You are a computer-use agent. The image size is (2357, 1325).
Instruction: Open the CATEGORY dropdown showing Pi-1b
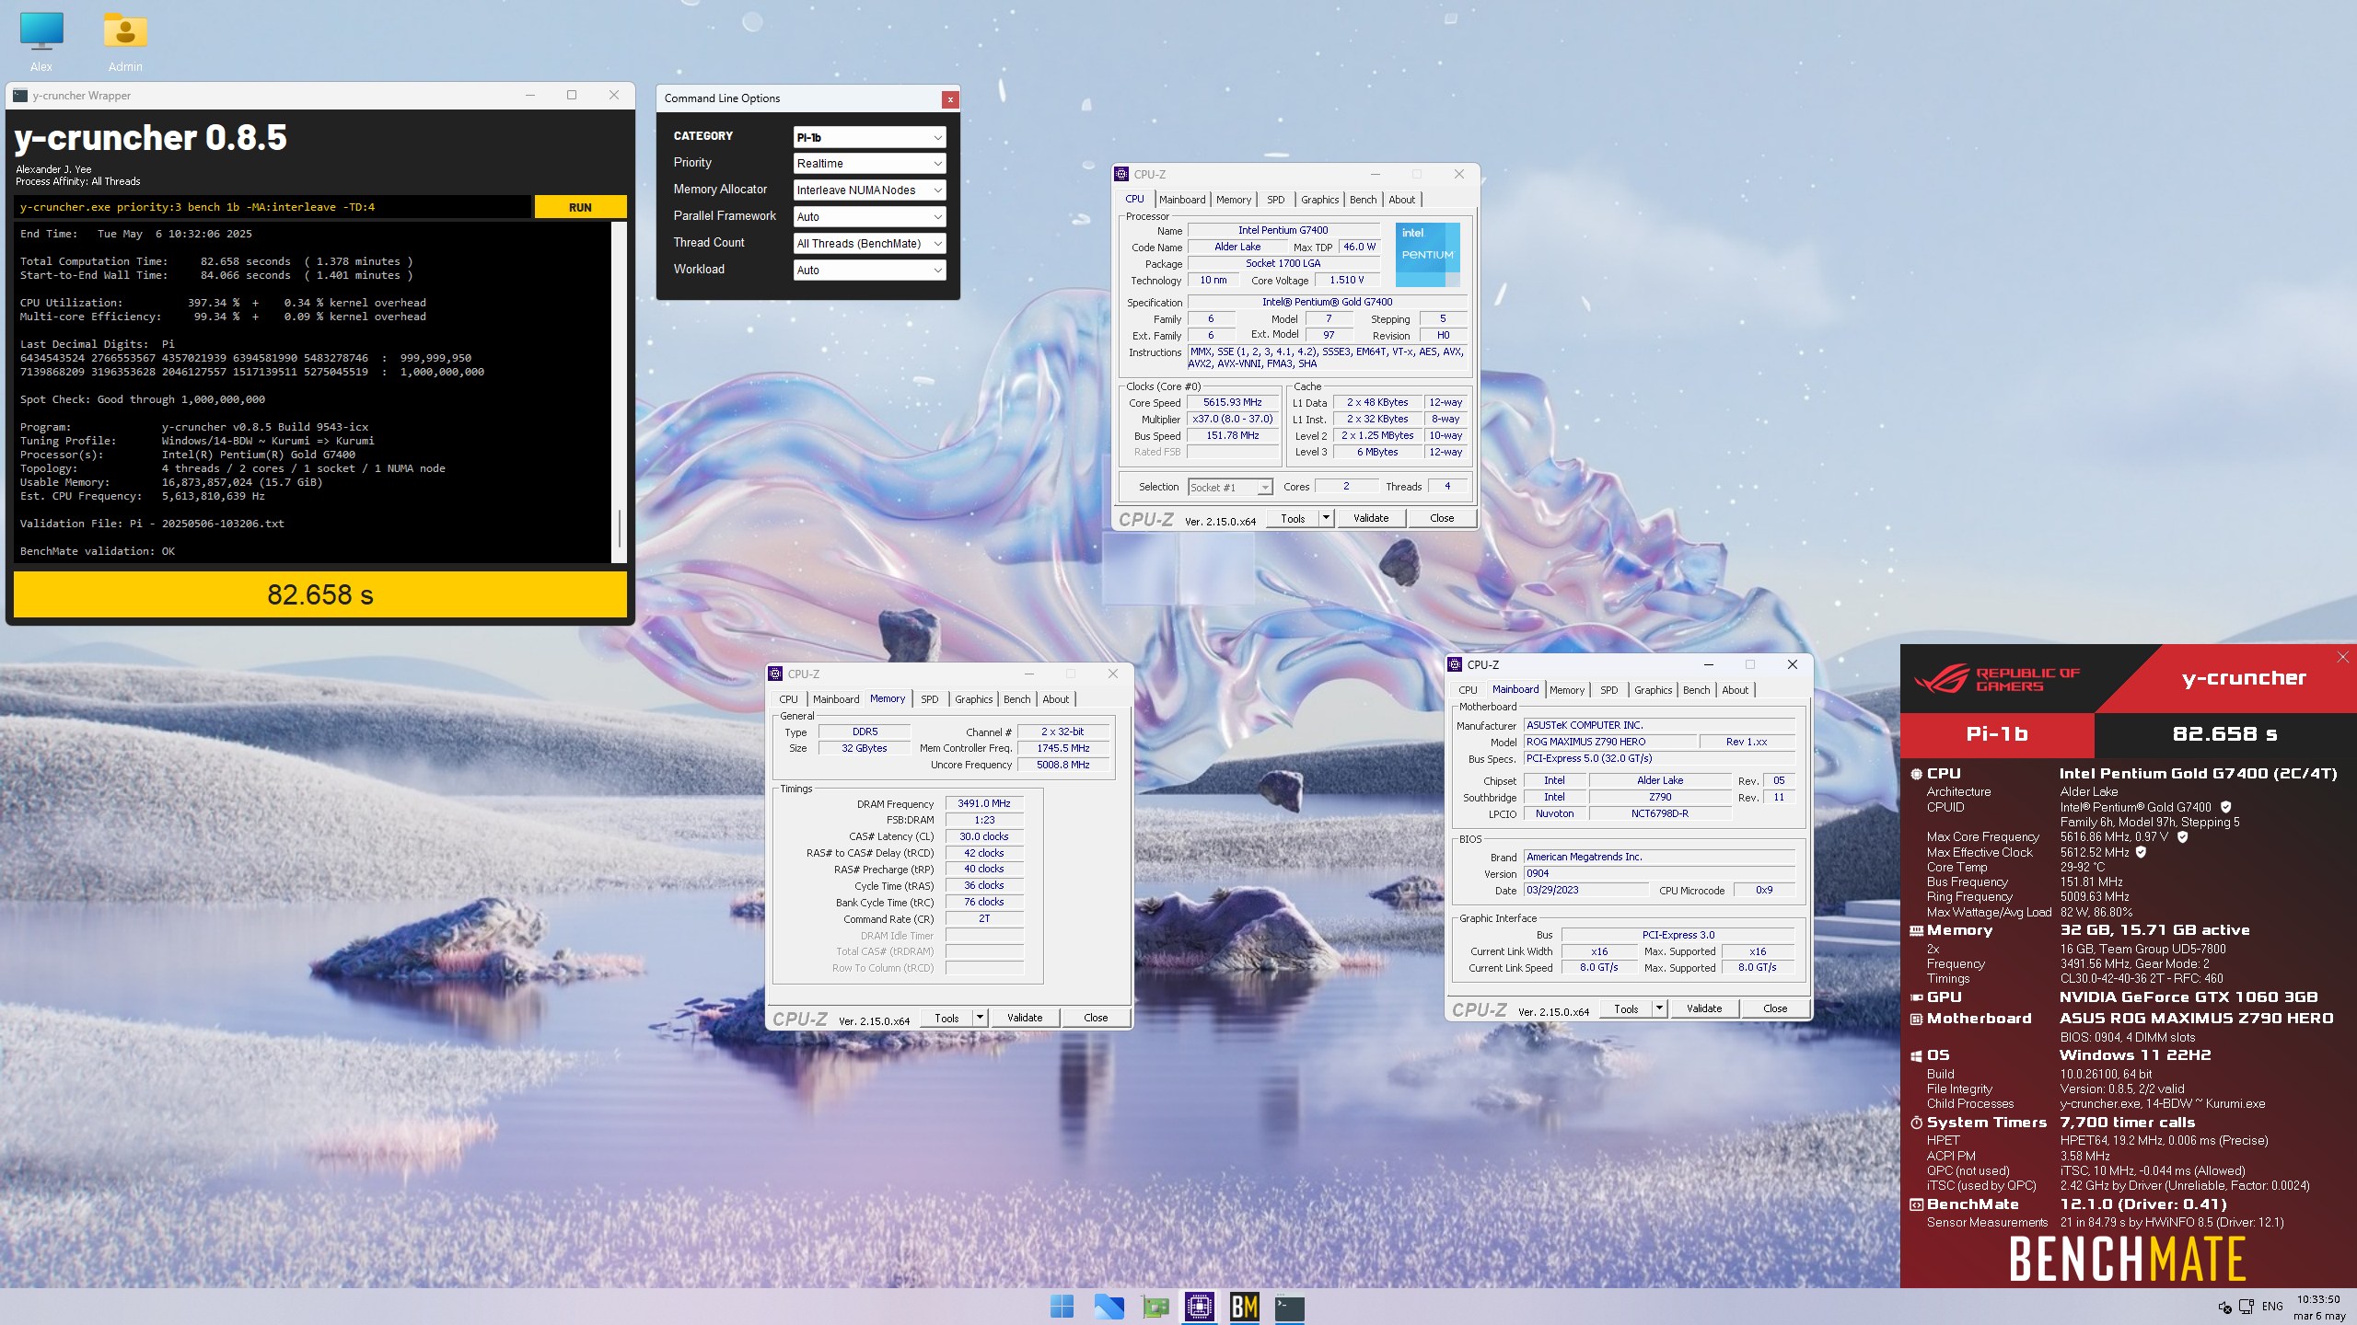(x=869, y=137)
